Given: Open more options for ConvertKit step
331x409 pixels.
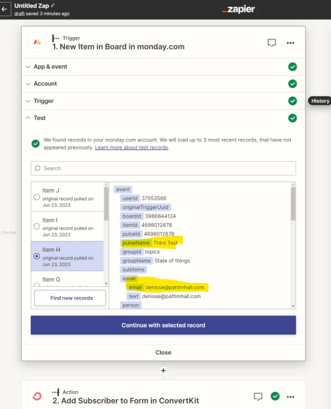Looking at the screenshot, I should point(290,397).
